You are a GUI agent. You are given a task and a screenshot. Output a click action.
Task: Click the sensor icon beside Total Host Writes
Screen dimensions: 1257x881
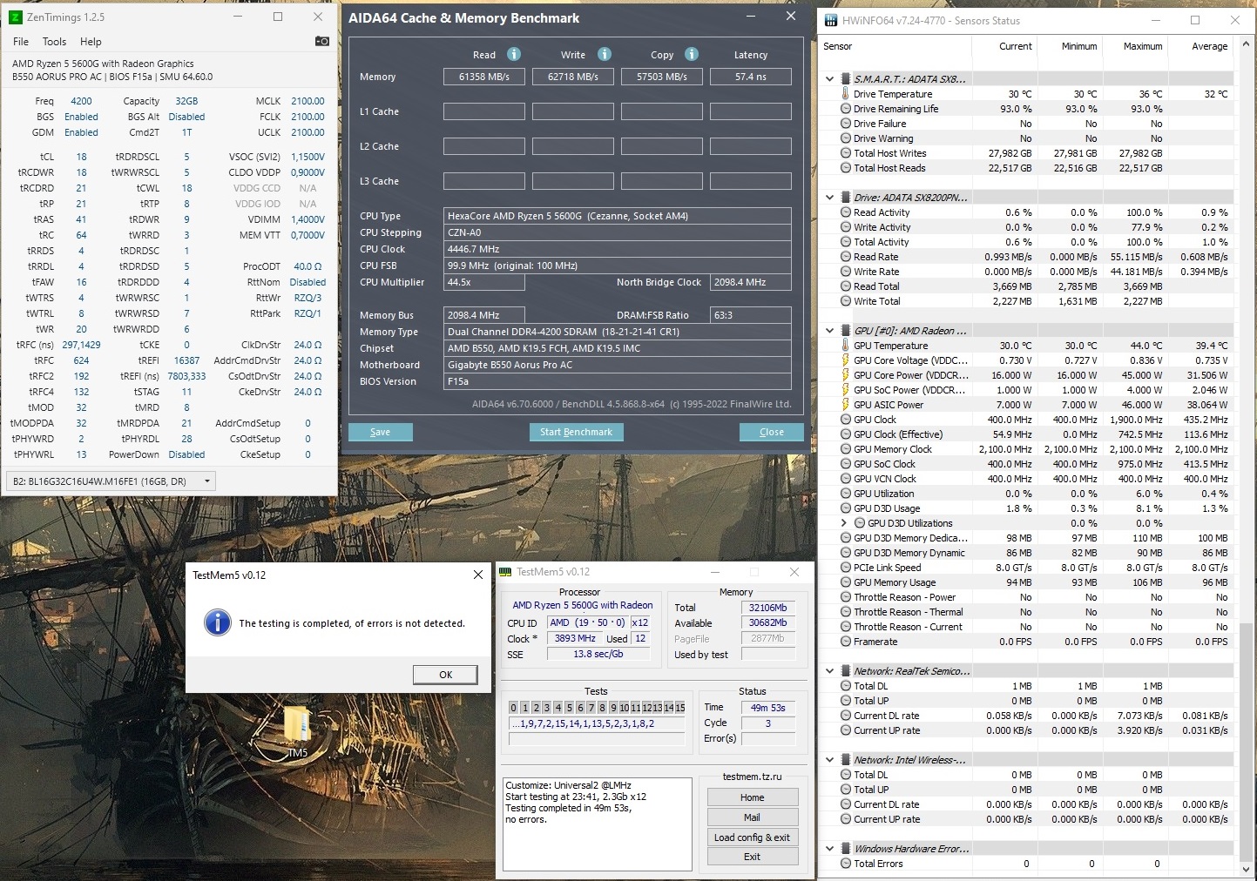(845, 153)
